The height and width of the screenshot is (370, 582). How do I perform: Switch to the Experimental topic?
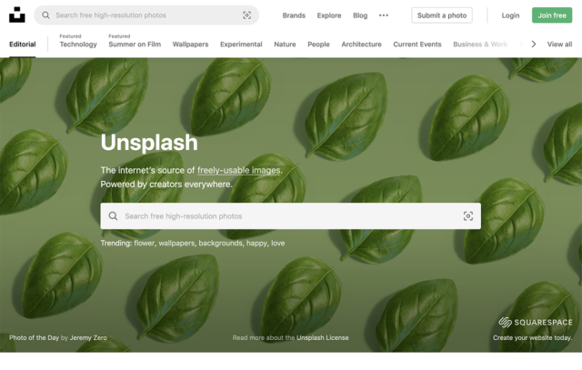241,45
